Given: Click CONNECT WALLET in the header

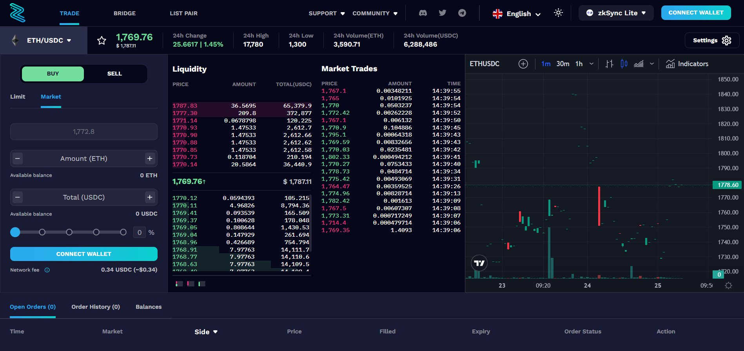Looking at the screenshot, I should [696, 13].
